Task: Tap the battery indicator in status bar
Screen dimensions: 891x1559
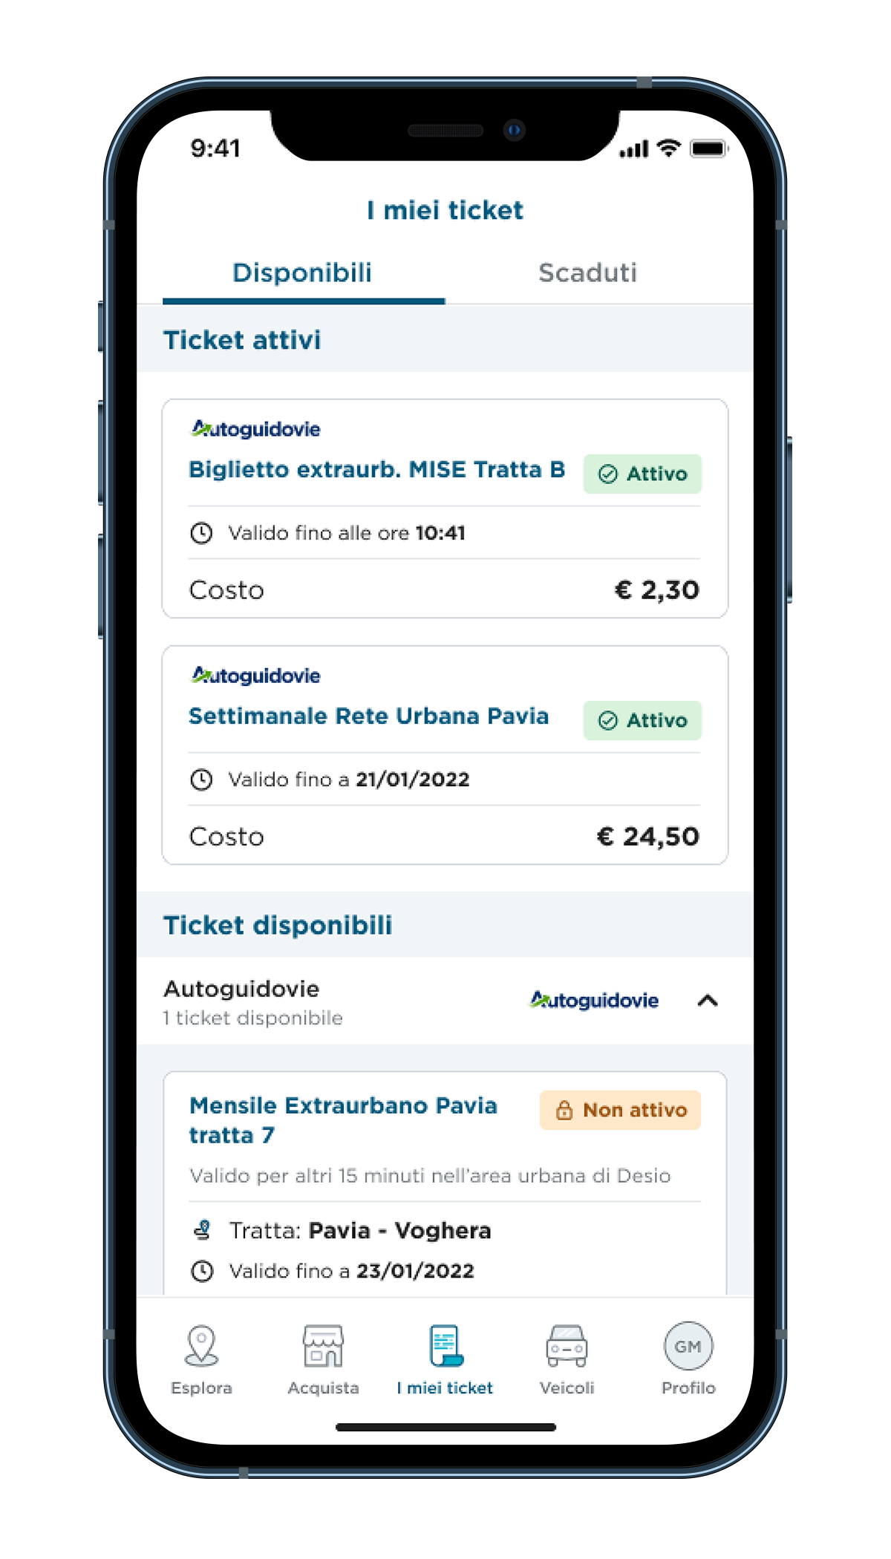Action: coord(709,148)
